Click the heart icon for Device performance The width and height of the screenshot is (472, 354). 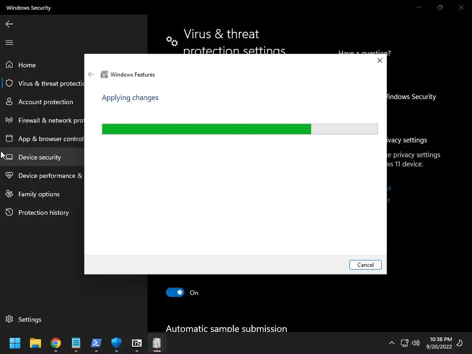click(x=9, y=175)
